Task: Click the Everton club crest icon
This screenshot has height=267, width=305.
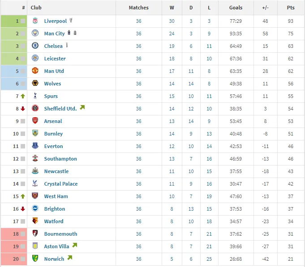Action: pos(35,146)
